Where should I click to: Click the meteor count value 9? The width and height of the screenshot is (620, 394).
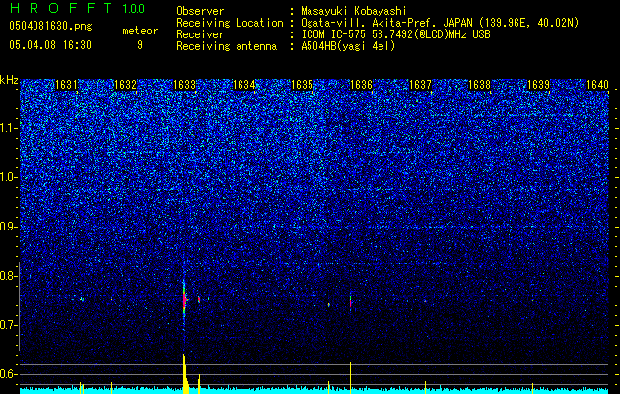click(x=140, y=45)
